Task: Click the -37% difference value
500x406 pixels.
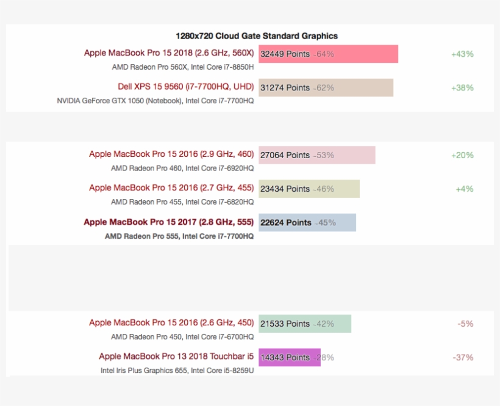Action: [463, 357]
